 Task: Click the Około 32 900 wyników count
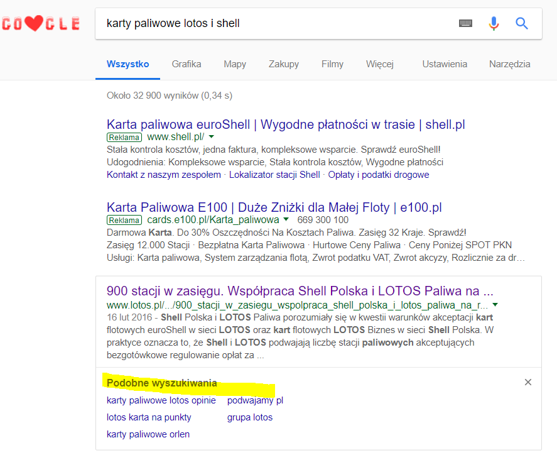pos(170,96)
